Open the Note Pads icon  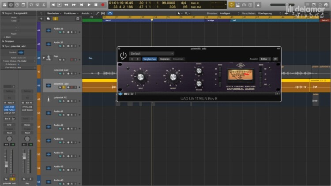point(314,5)
